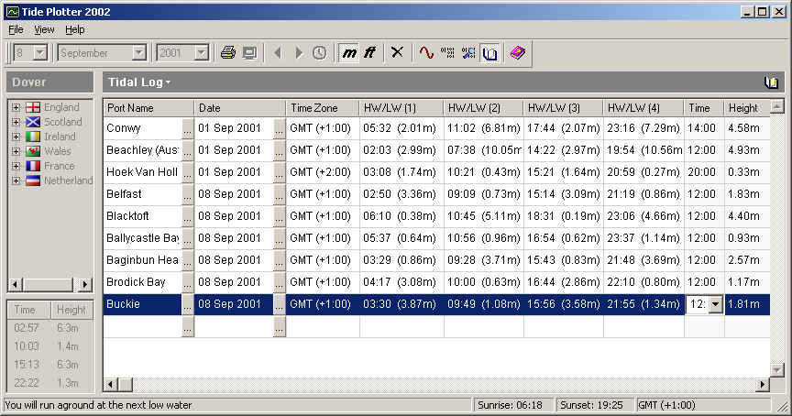Click the HW/LW (4) column header
The image size is (792, 416).
coord(643,108)
